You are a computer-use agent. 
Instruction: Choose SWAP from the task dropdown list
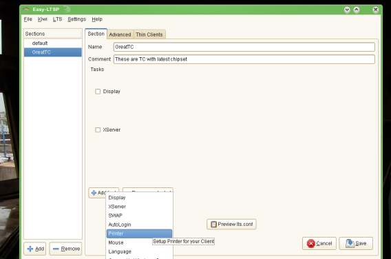coord(139,216)
